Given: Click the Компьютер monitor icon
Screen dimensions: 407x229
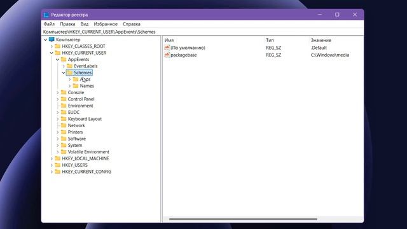Looking at the screenshot, I should point(52,39).
